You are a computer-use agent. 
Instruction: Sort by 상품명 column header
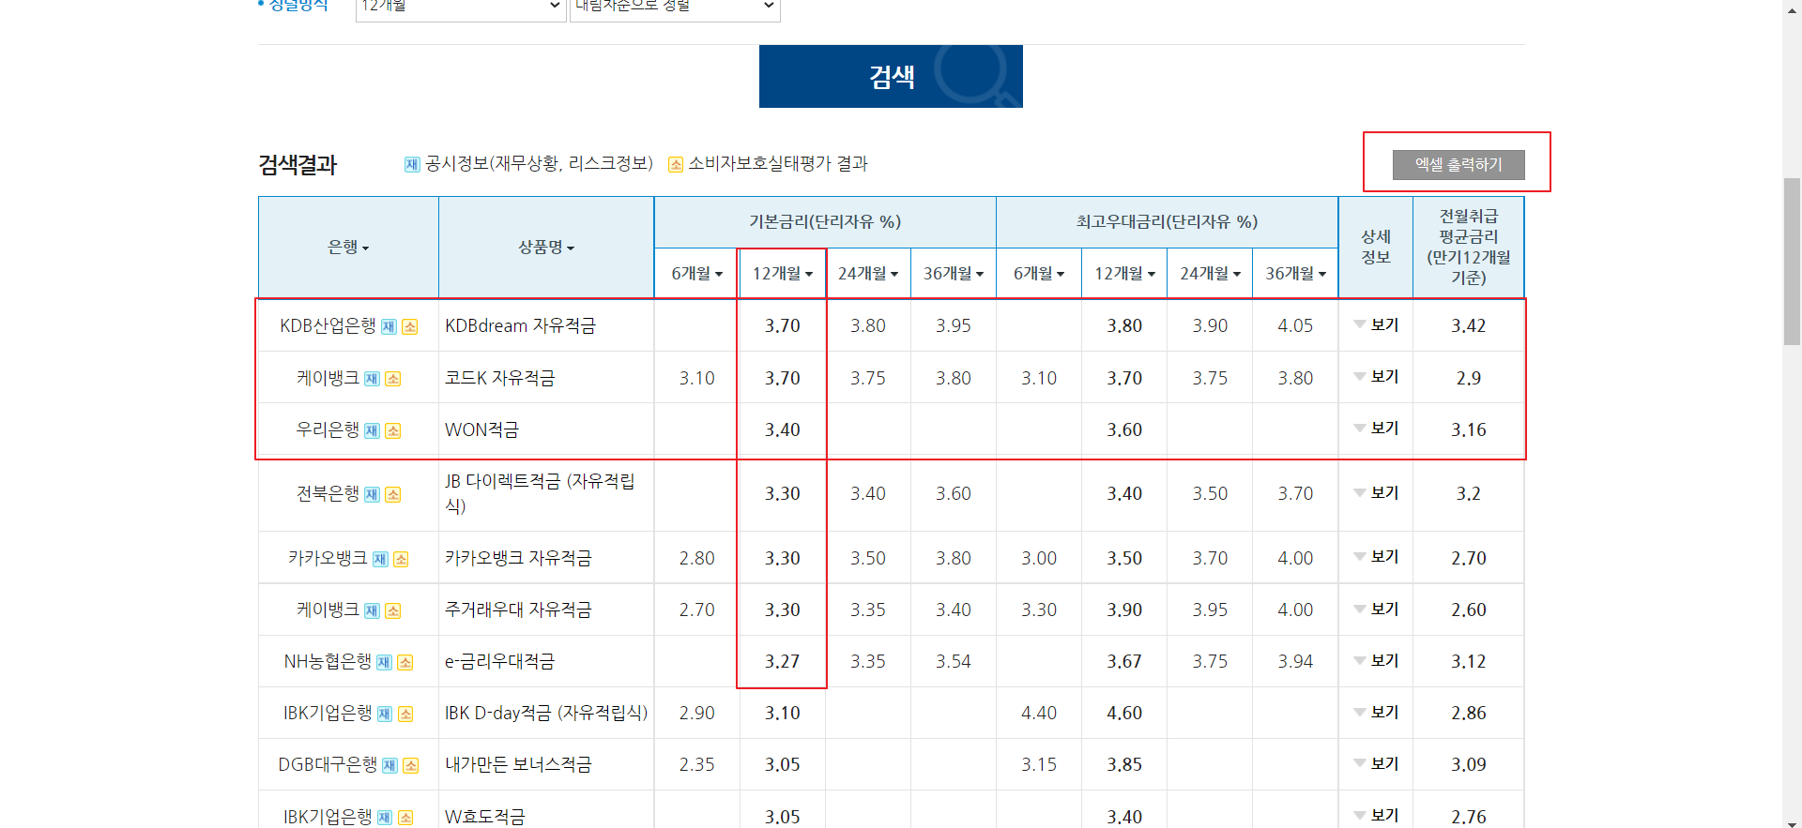pos(546,248)
